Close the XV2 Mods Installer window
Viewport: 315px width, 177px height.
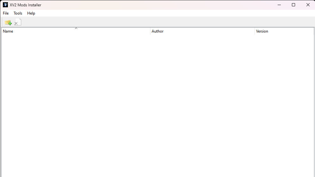point(308,5)
